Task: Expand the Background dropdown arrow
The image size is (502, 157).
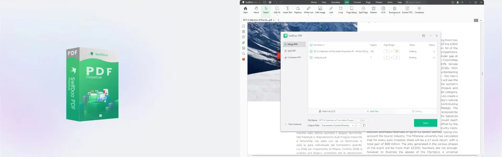Action: pyautogui.click(x=395, y=15)
